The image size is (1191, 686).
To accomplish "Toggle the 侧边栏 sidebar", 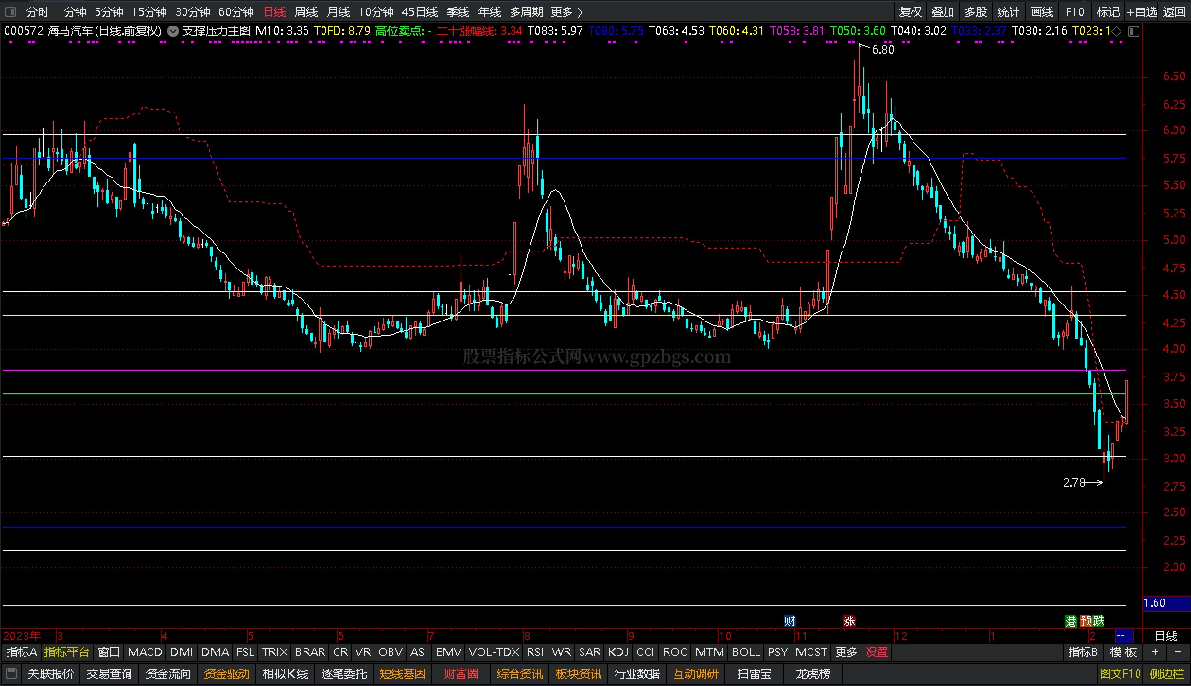I will [x=1167, y=673].
